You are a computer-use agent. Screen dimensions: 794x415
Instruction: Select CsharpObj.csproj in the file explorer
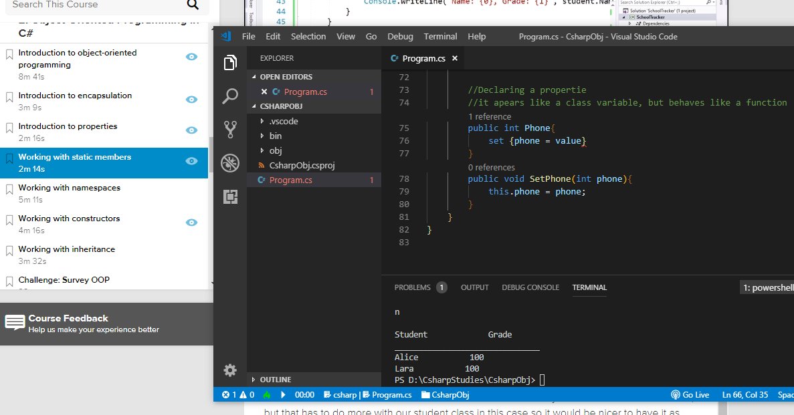300,166
